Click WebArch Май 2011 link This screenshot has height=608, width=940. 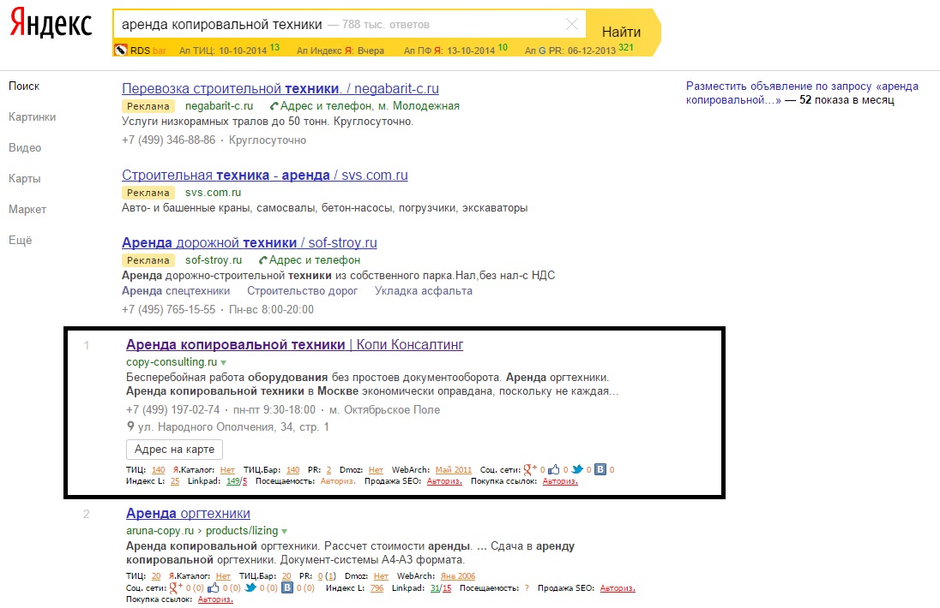[453, 470]
